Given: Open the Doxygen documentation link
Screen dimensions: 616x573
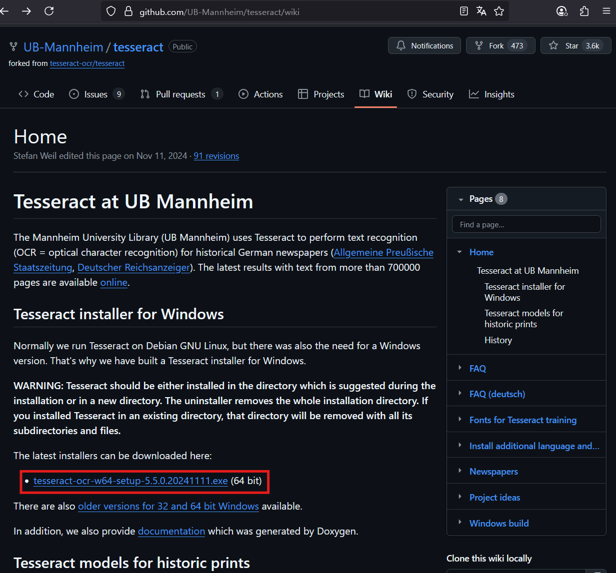Looking at the screenshot, I should click(171, 531).
